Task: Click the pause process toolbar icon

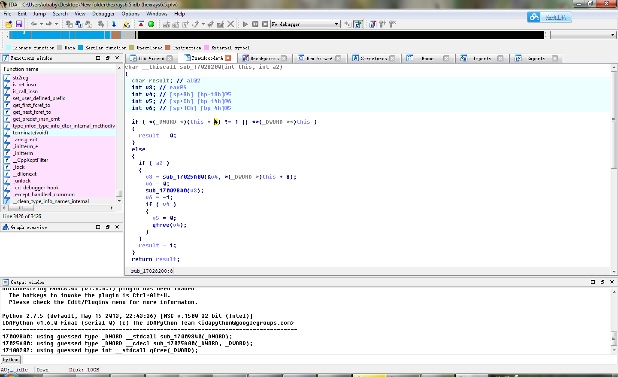Action: tap(255, 24)
